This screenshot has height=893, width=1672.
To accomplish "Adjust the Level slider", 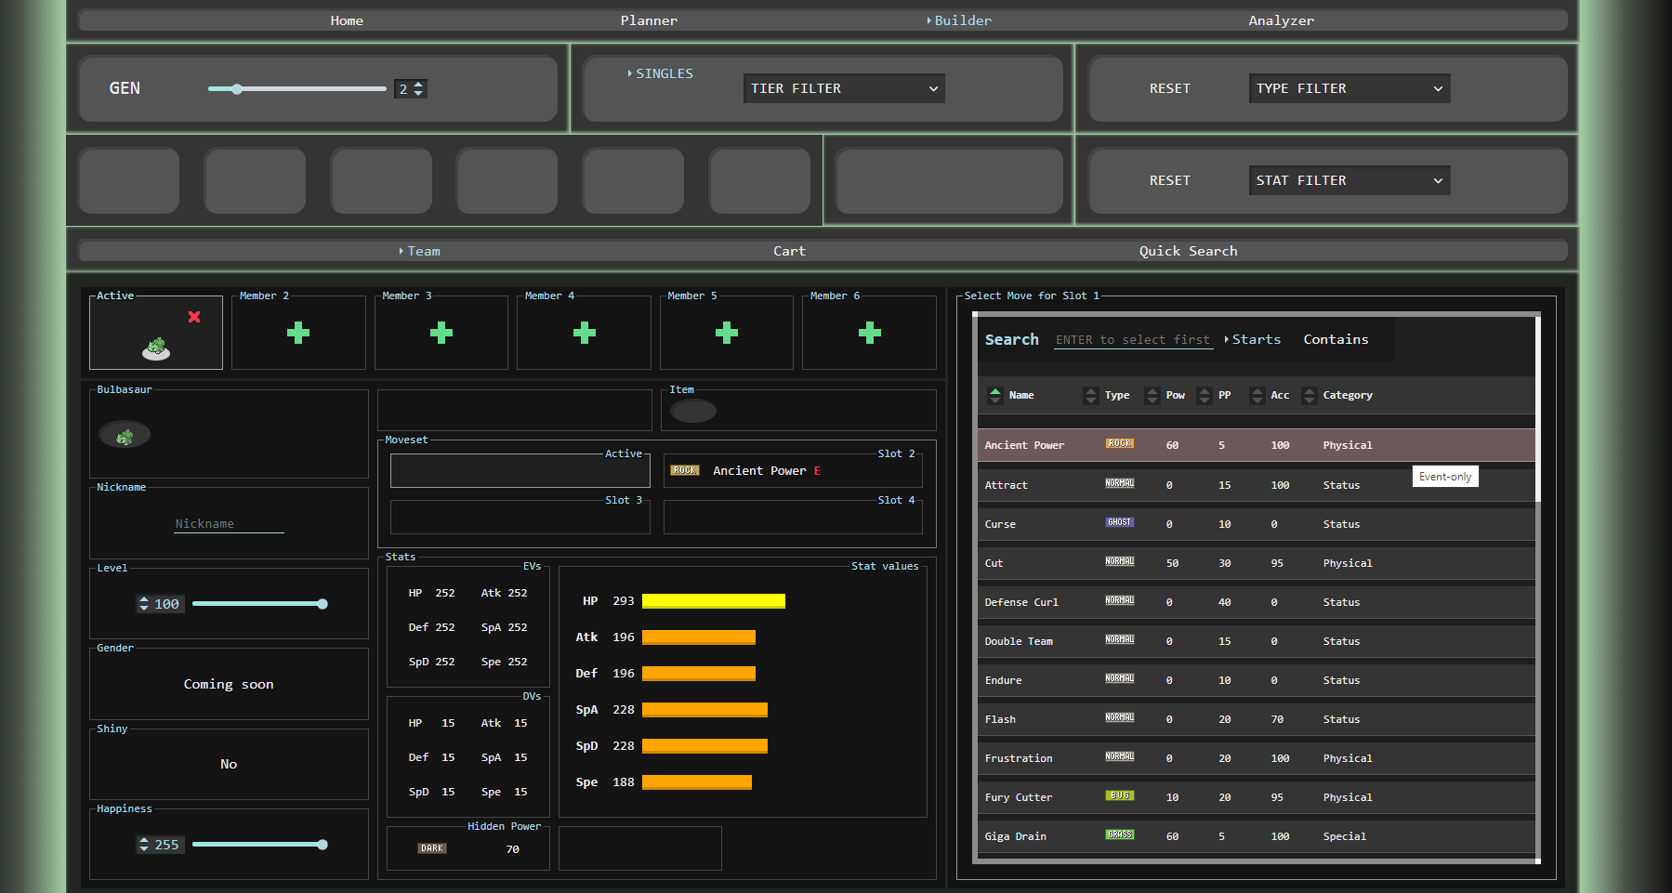I will (323, 604).
